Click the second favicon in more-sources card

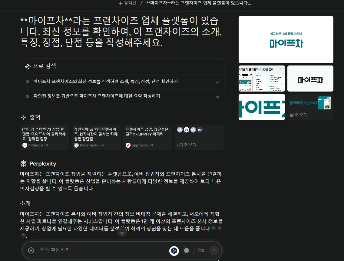click(187, 130)
